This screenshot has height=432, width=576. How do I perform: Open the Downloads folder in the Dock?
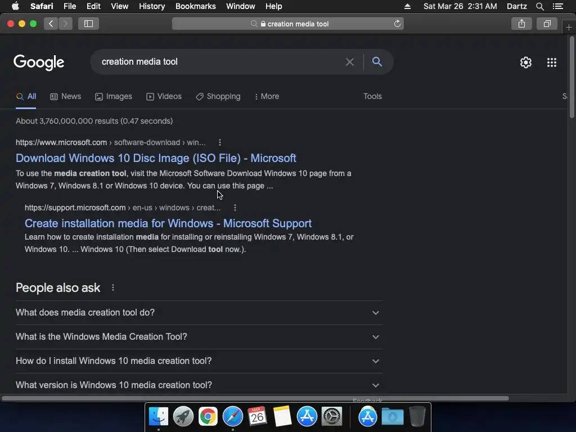[392, 417]
